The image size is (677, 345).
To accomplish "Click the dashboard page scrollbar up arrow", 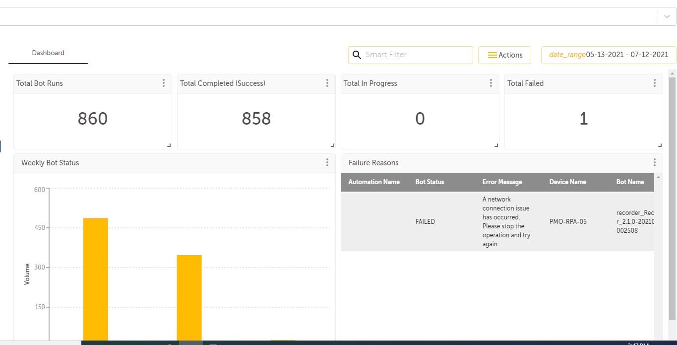I will [x=673, y=72].
